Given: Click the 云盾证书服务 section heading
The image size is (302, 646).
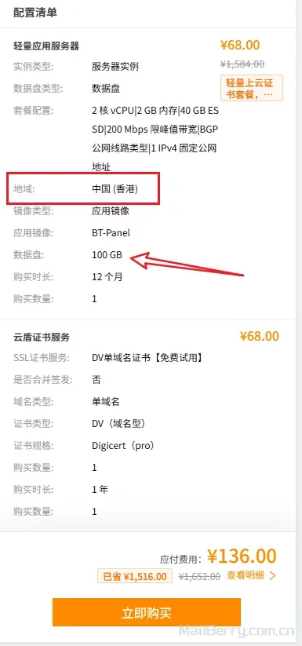Looking at the screenshot, I should coord(41,338).
